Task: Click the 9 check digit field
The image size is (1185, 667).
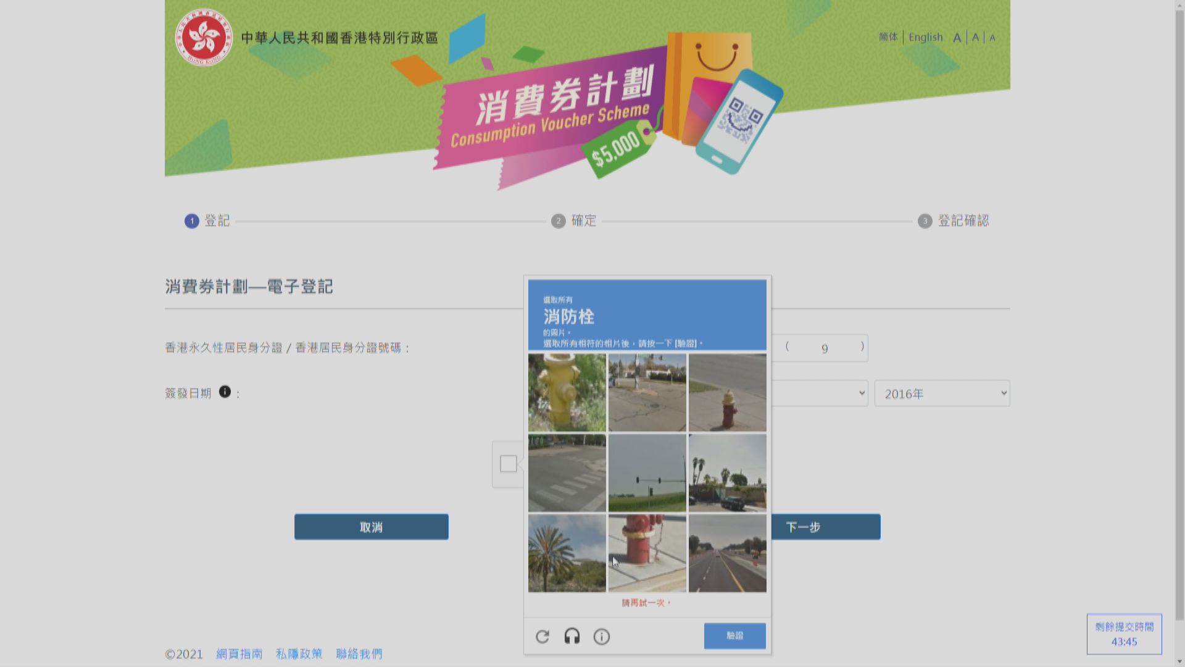Action: point(824,348)
